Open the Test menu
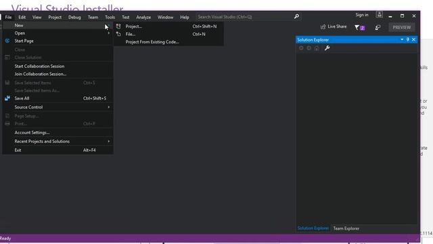This screenshot has width=433, height=244. pos(126,17)
